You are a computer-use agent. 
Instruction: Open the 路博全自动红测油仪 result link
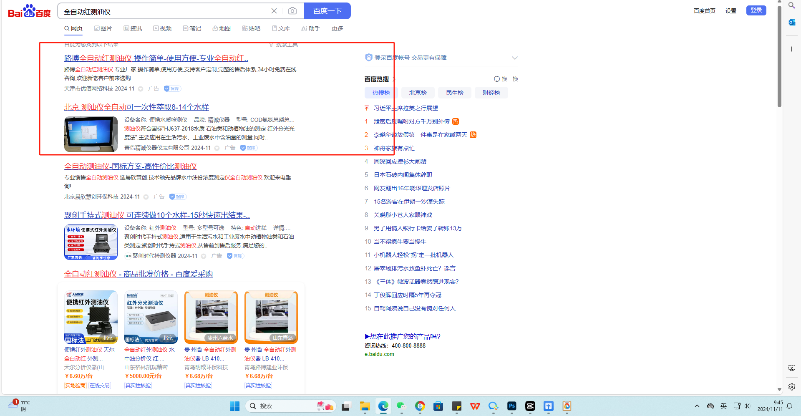156,58
